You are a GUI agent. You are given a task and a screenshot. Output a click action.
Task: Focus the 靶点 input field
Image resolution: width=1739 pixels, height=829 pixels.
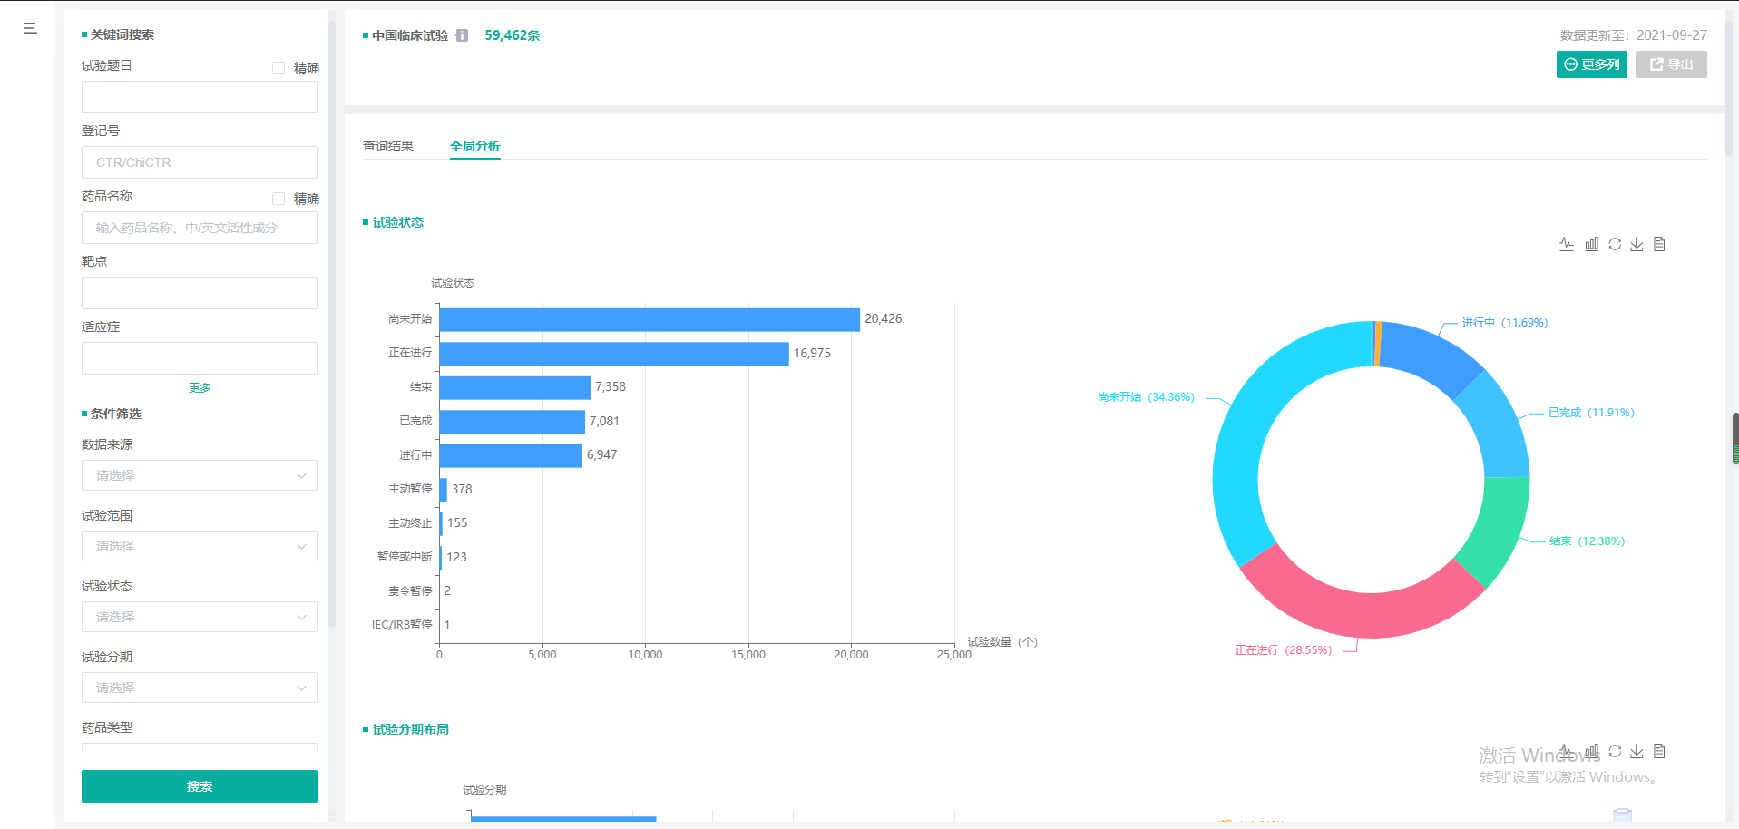tap(200, 293)
